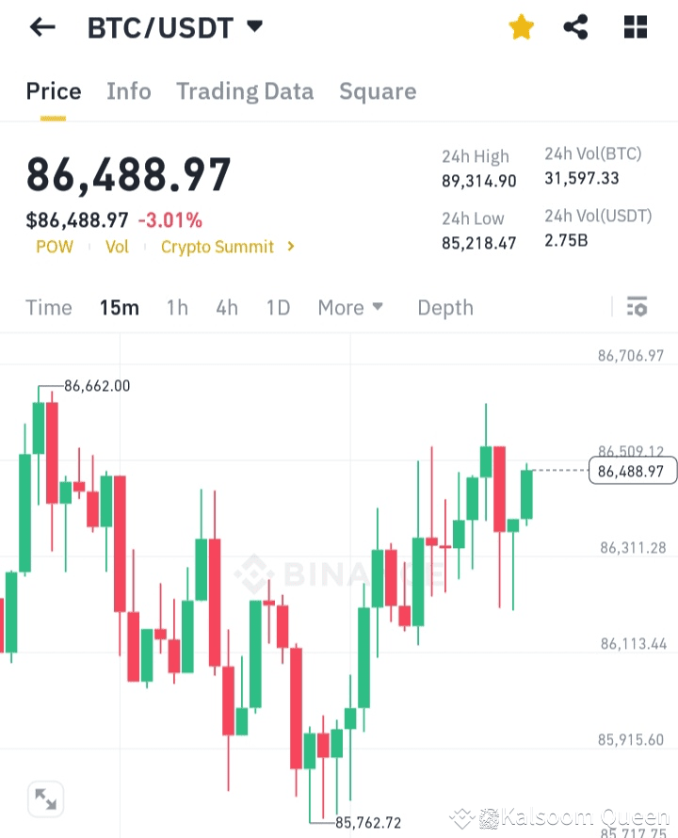Tap the POW tag link
The width and height of the screenshot is (678, 838).
click(x=54, y=247)
